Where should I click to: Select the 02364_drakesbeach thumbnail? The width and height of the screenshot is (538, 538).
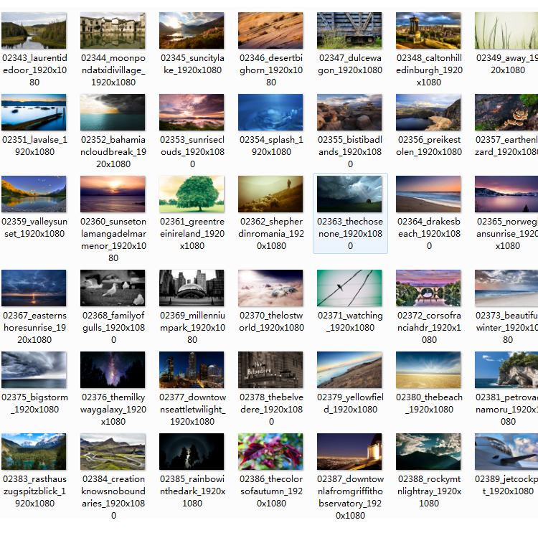[428, 194]
